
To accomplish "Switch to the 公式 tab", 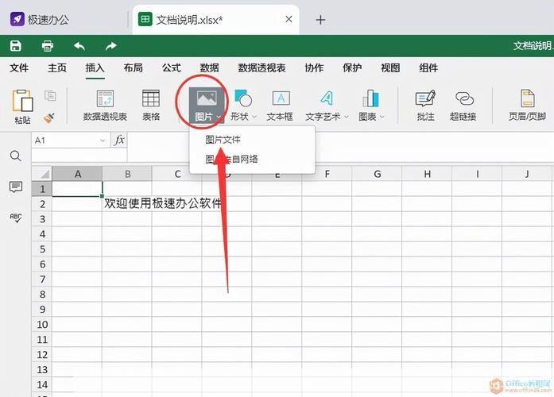I will pos(172,67).
